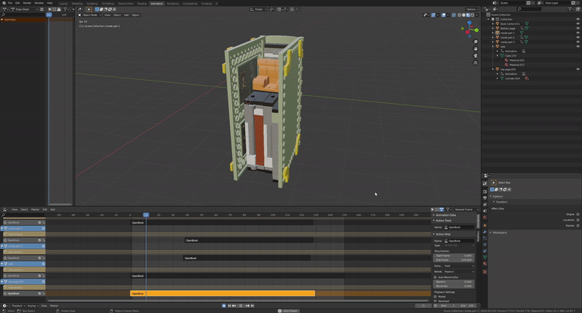
Task: Click the Blend Out value slider
Action: point(453,286)
